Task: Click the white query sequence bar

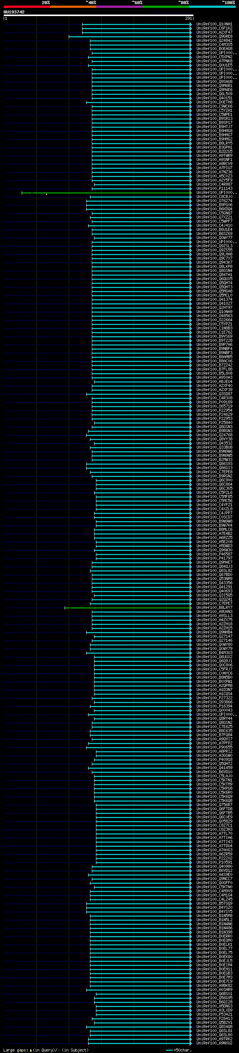Action: pos(99,16)
